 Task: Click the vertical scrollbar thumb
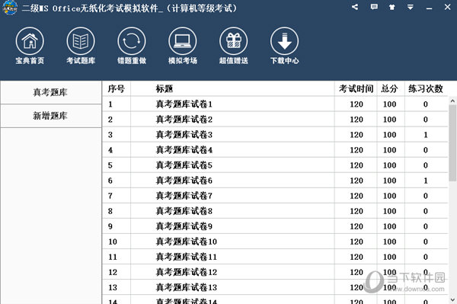(452, 143)
